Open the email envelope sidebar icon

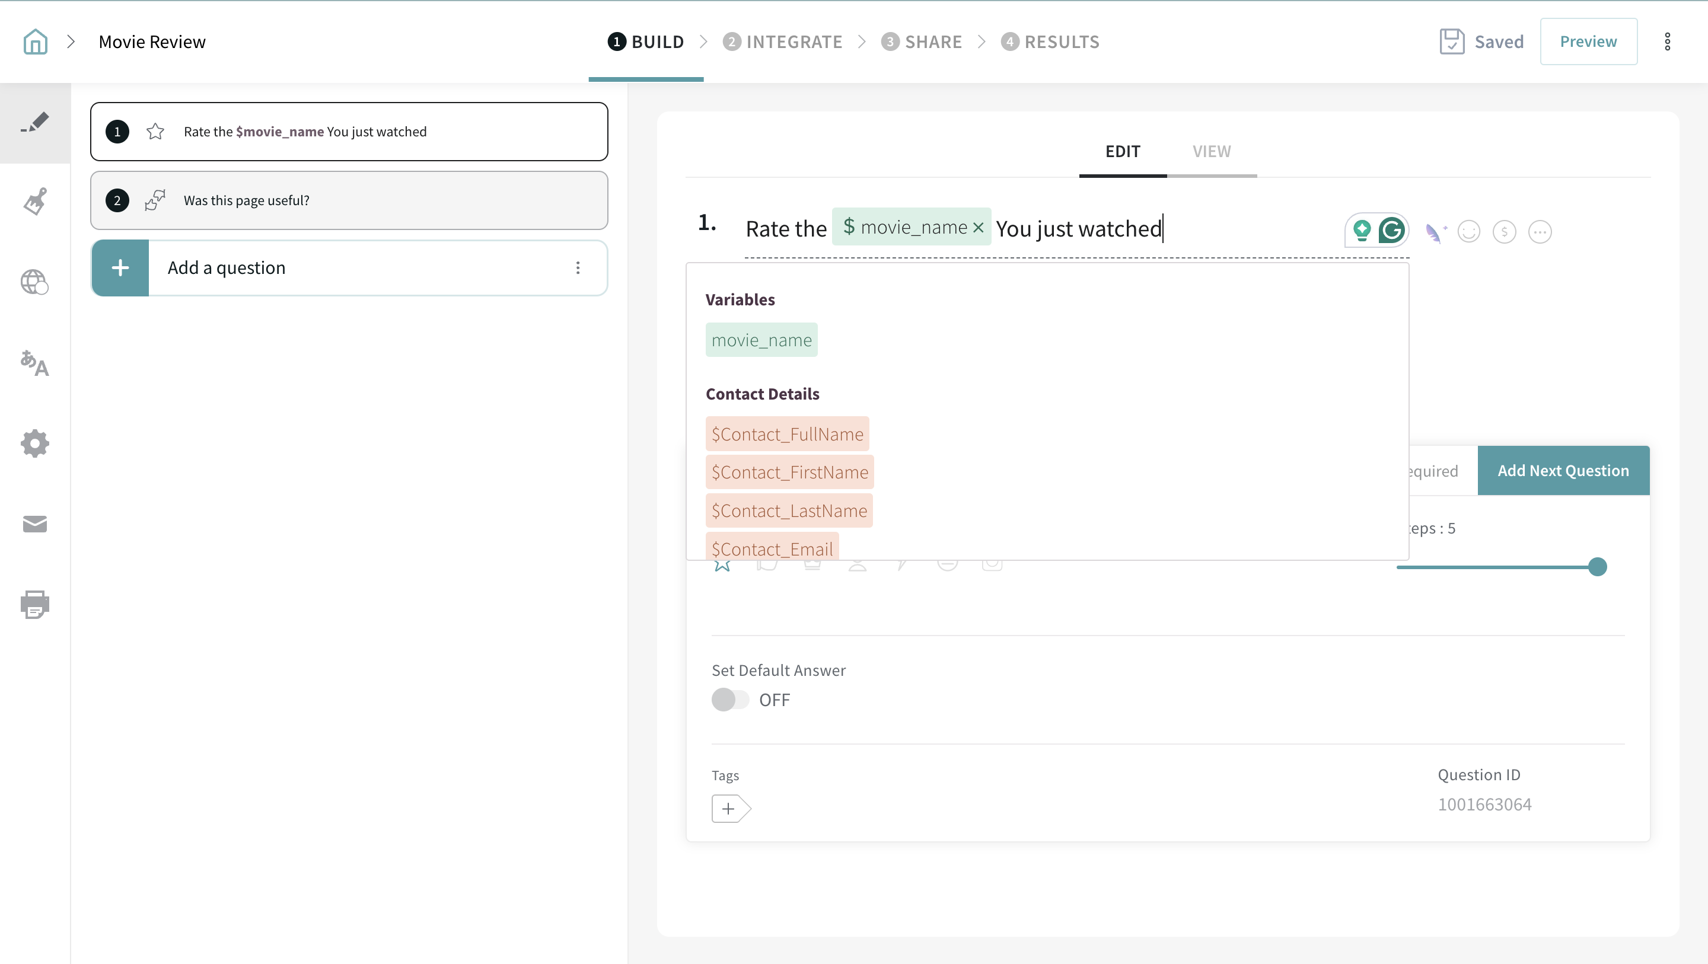coord(35,524)
